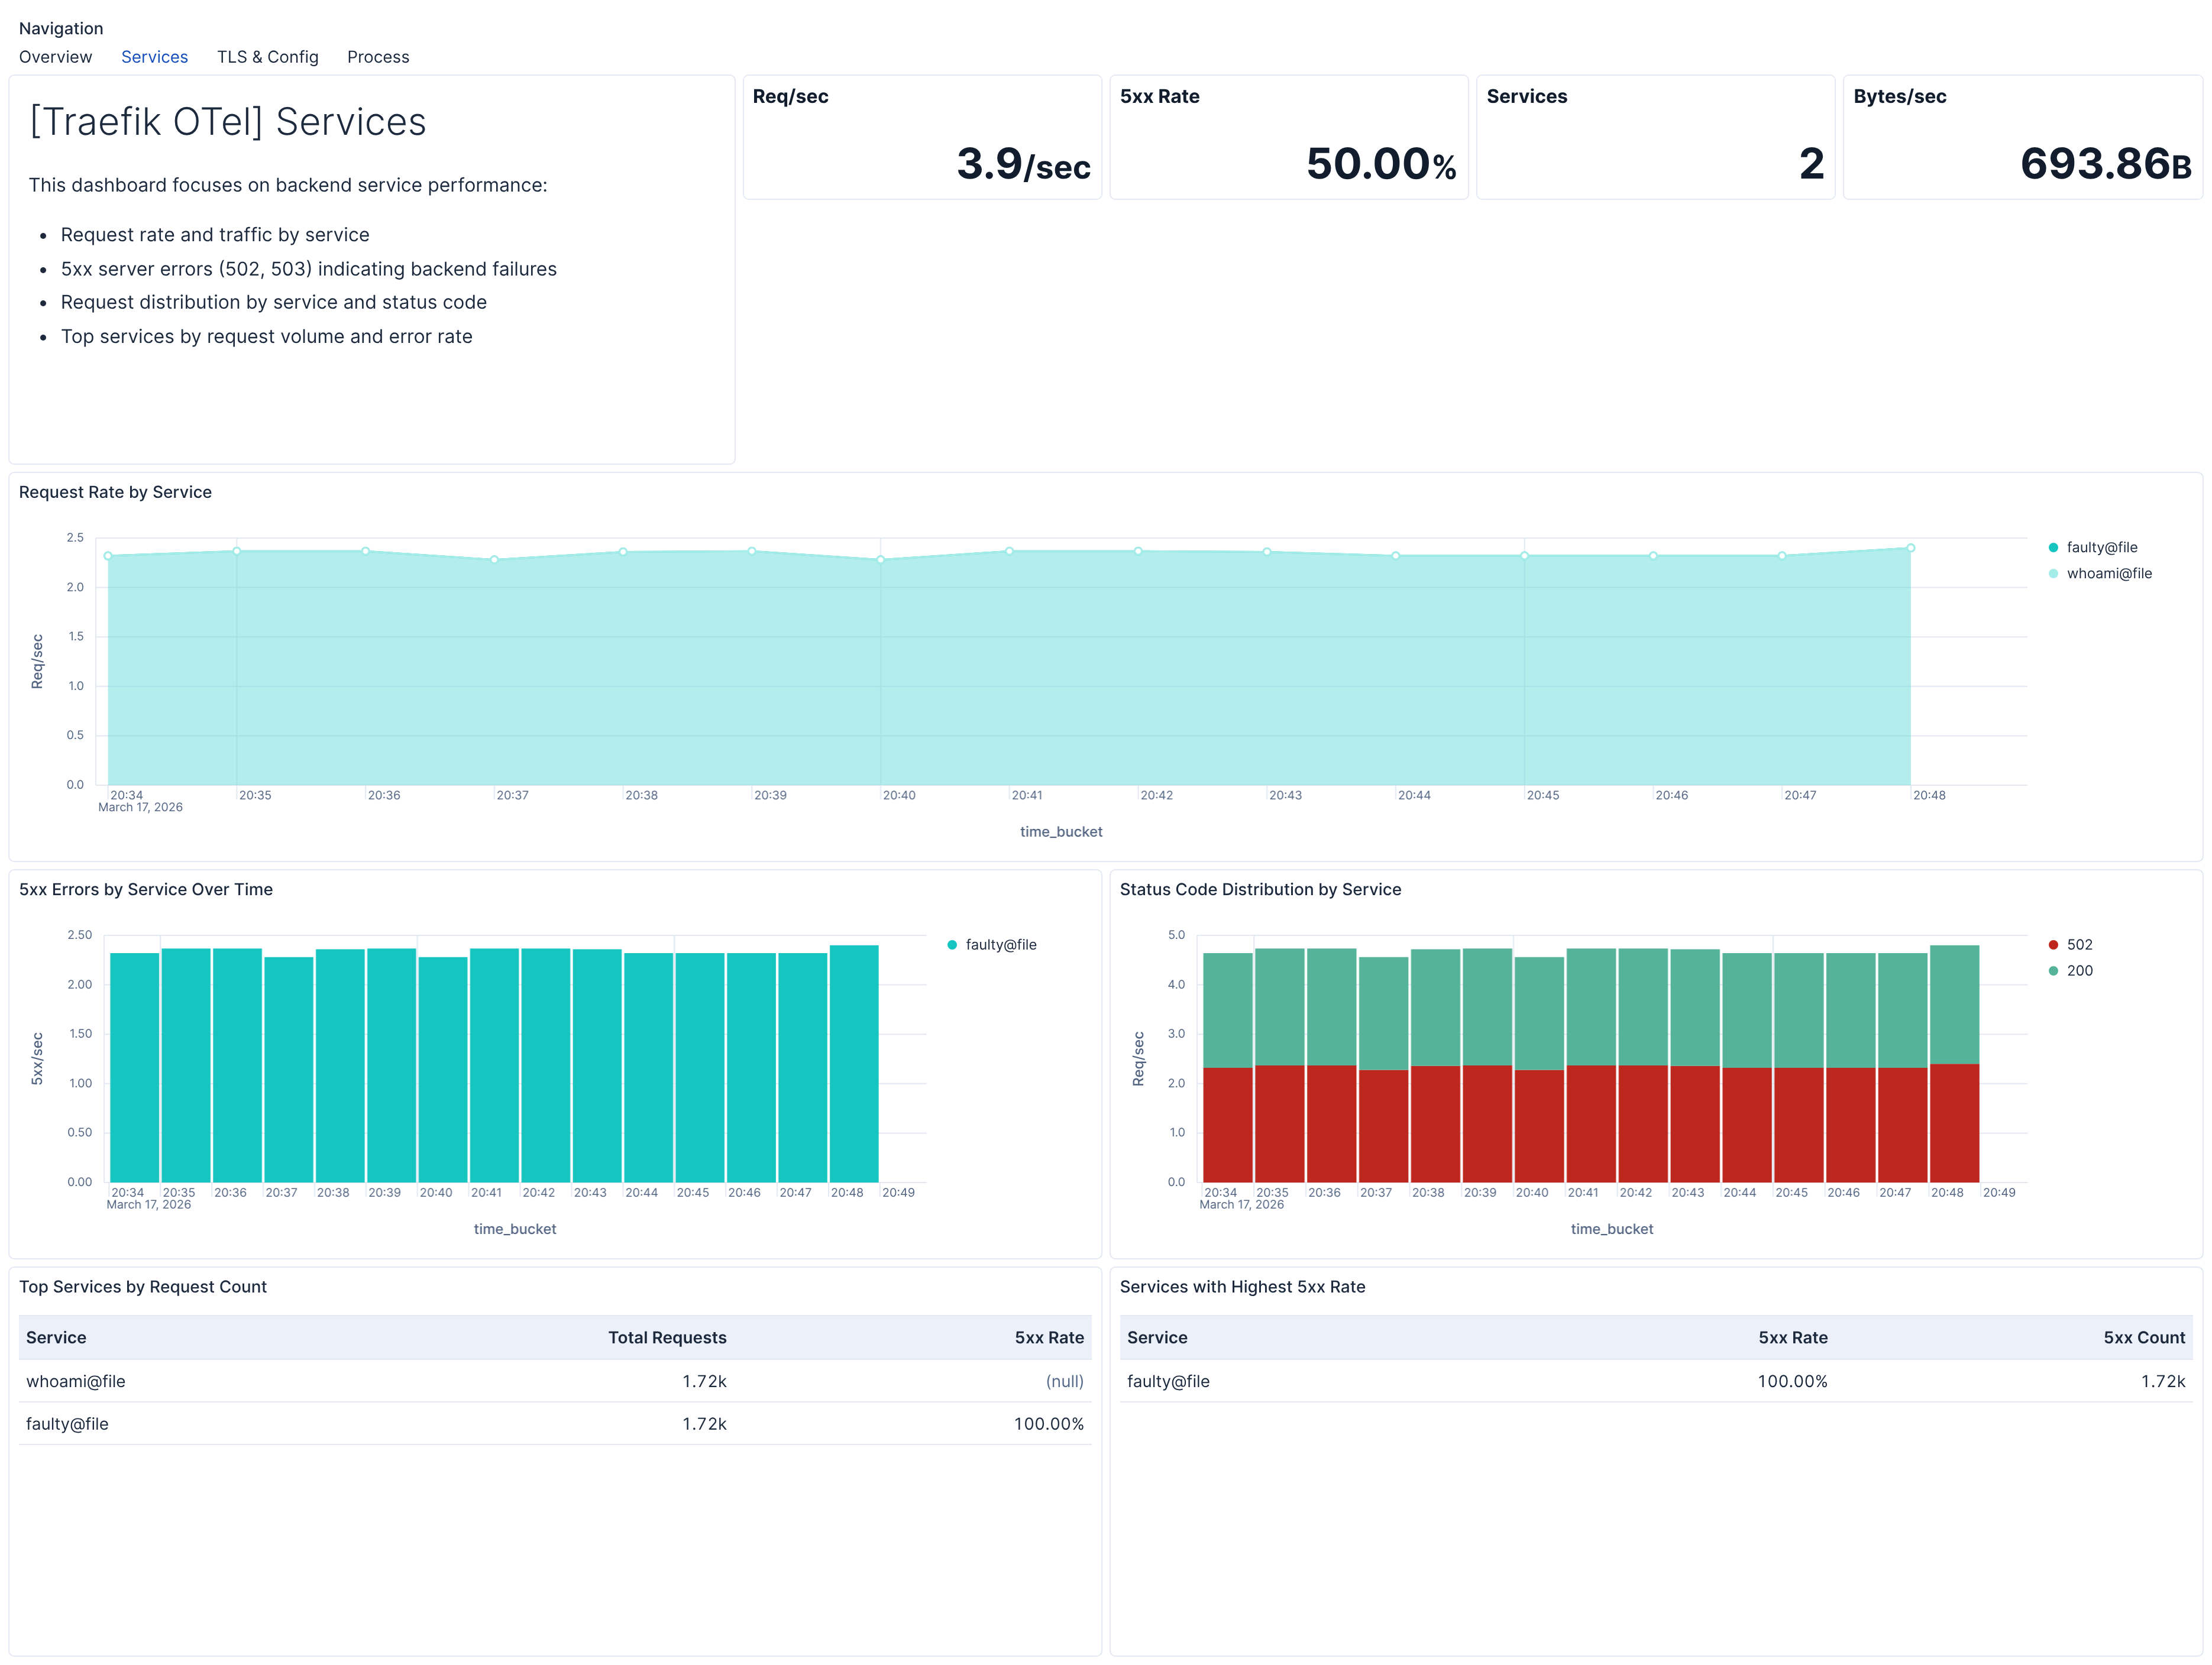
Task: Select the Services navigation link
Action: click(154, 57)
